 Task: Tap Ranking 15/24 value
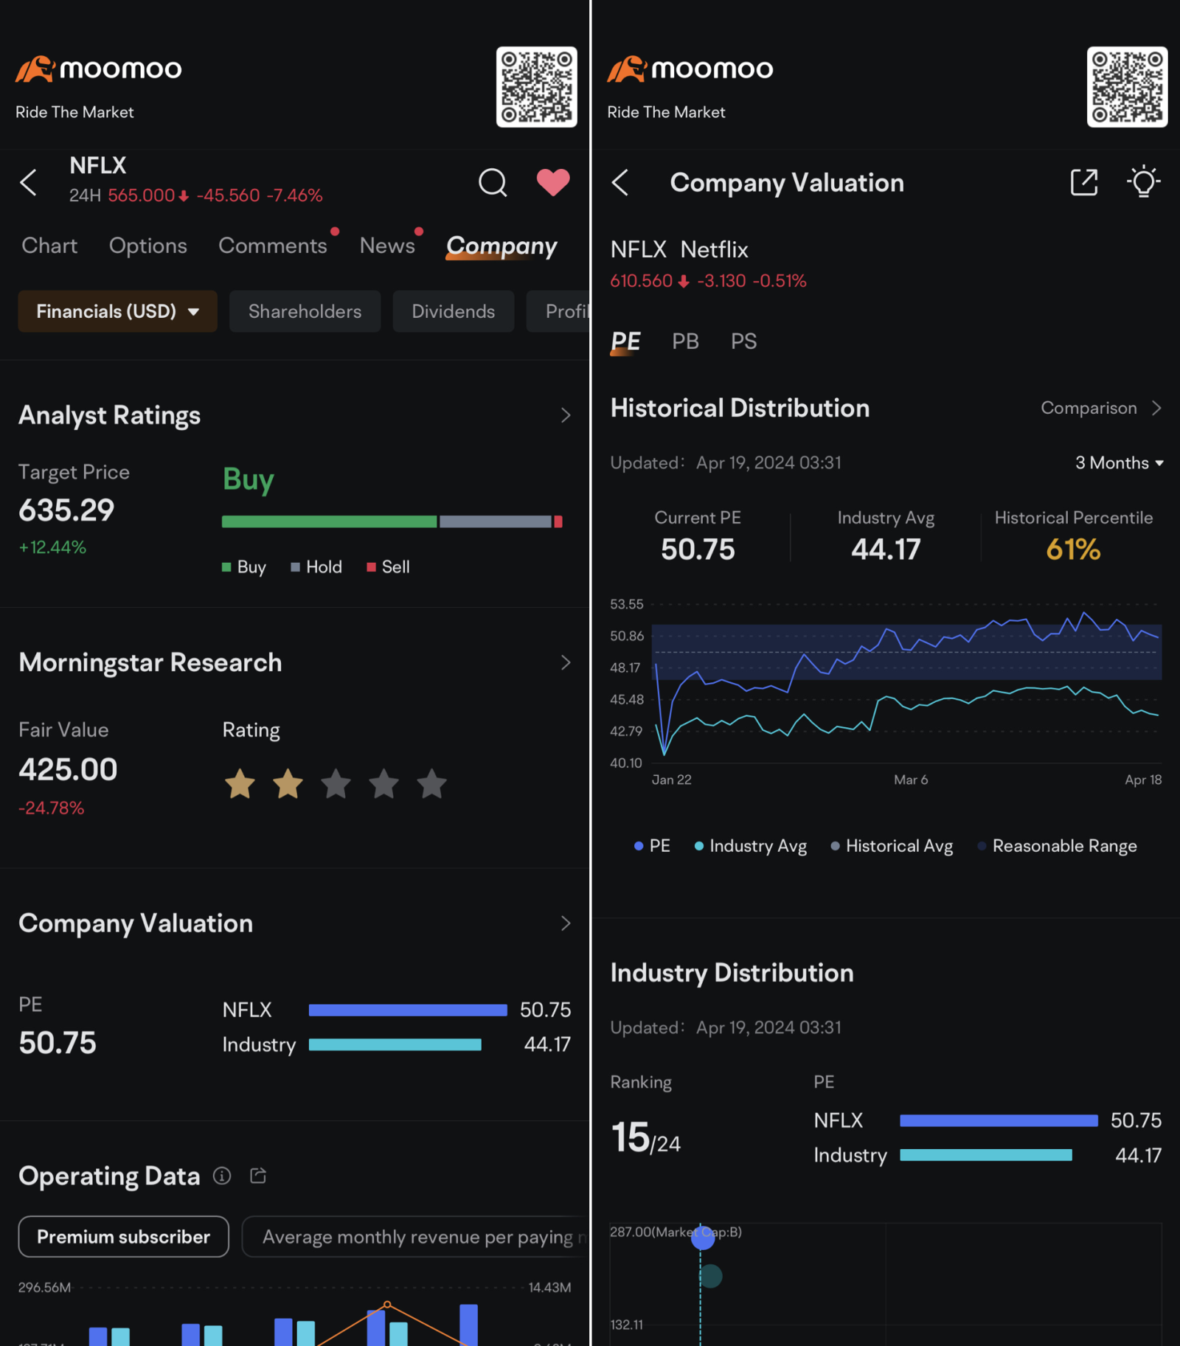coord(646,1138)
